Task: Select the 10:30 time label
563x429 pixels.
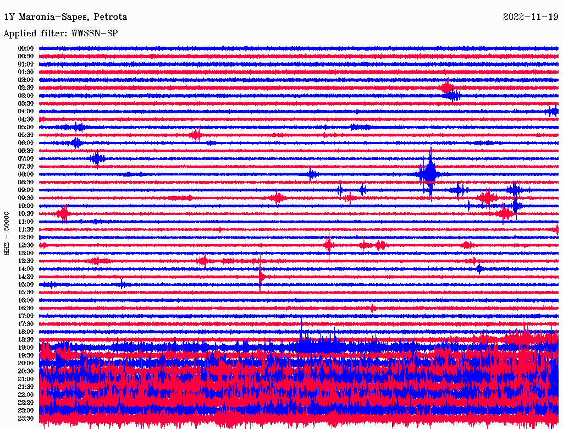Action: click(x=26, y=213)
